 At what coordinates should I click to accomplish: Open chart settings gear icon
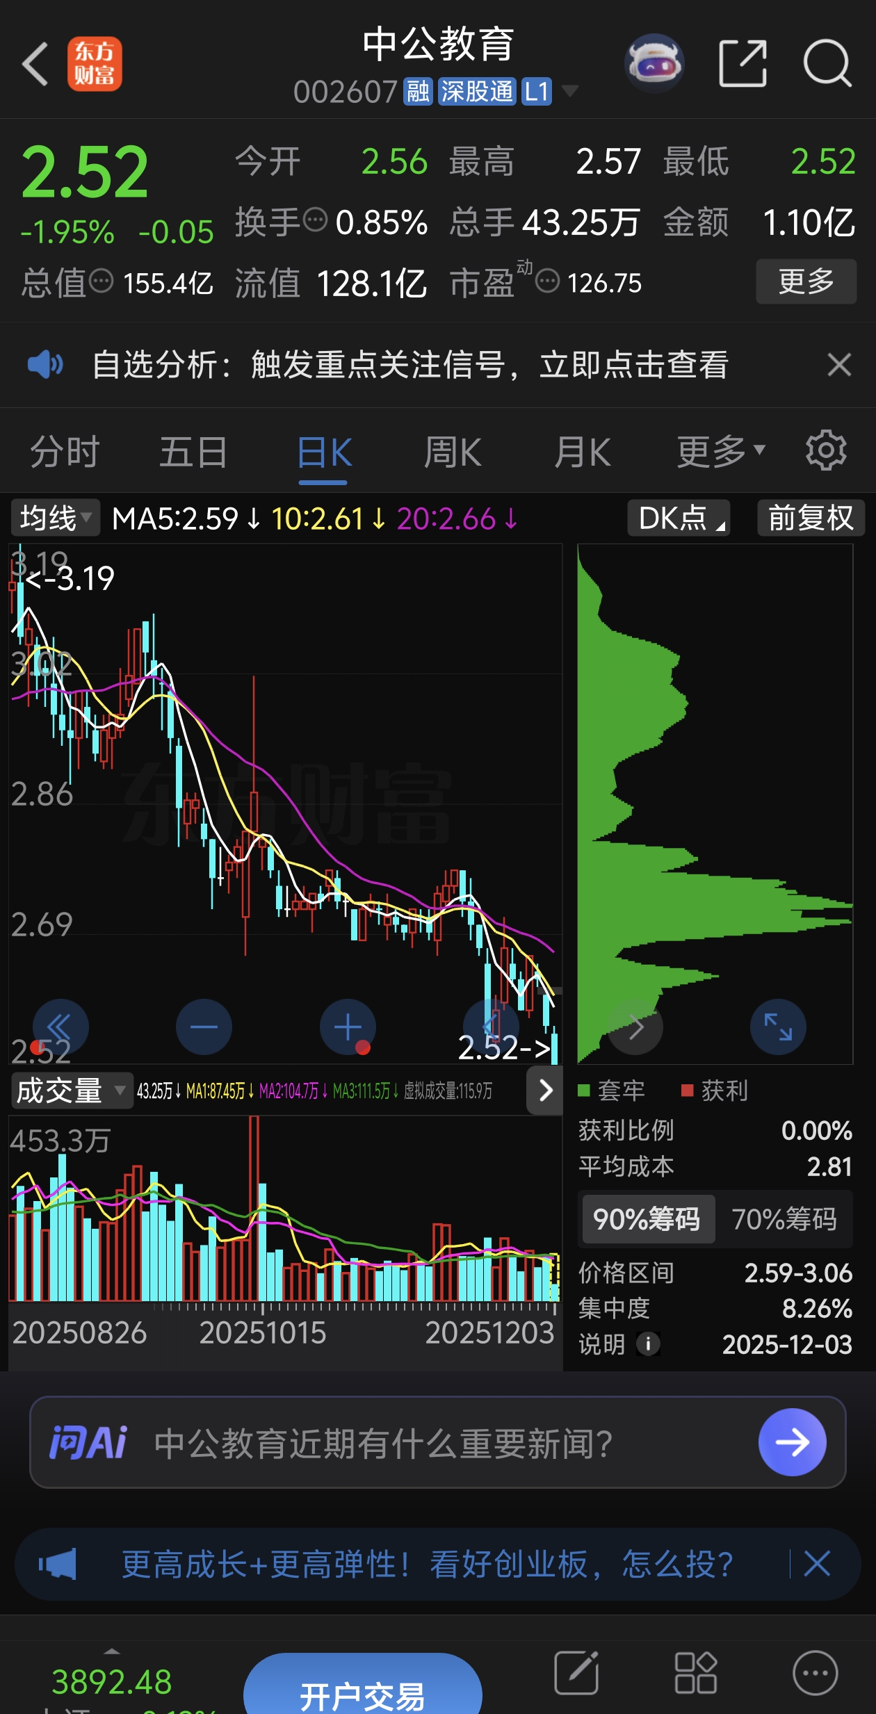coord(826,450)
